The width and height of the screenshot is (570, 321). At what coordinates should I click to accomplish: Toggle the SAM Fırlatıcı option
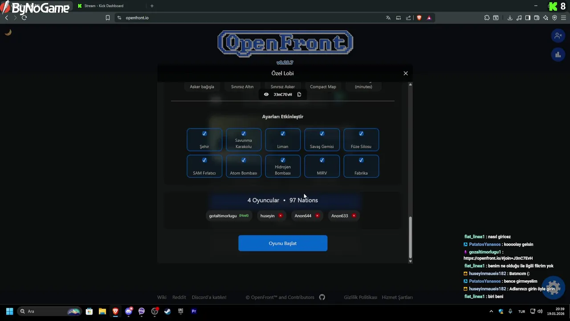click(x=204, y=166)
